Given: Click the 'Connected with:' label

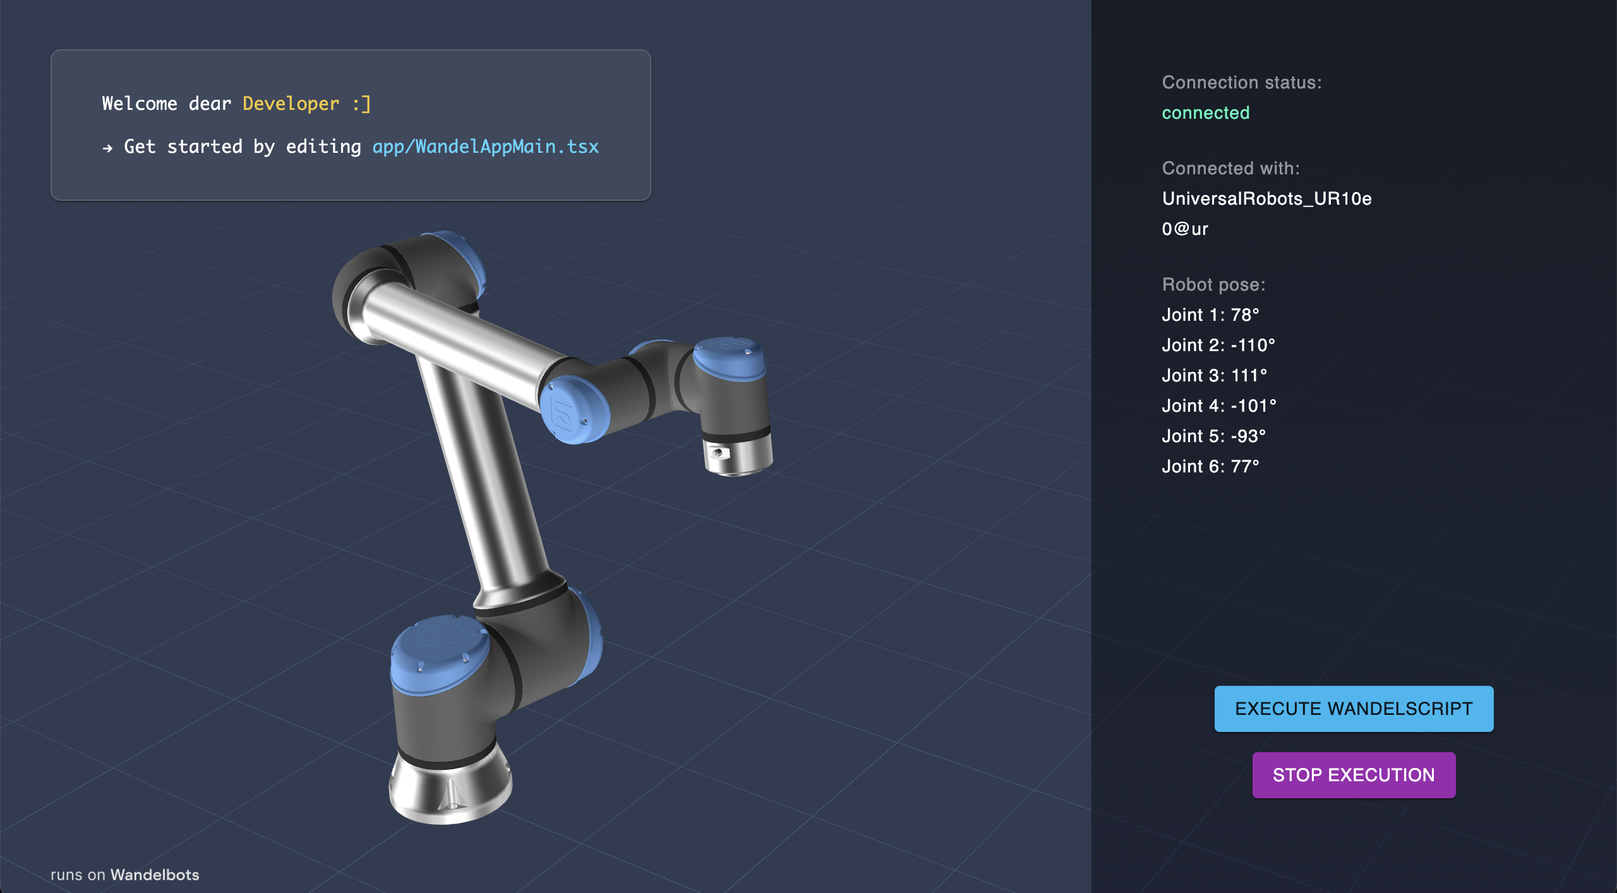Looking at the screenshot, I should (x=1230, y=168).
